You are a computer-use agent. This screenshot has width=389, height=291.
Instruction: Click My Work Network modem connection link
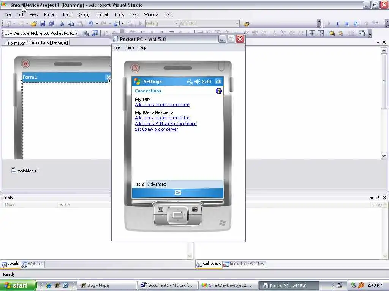(162, 118)
